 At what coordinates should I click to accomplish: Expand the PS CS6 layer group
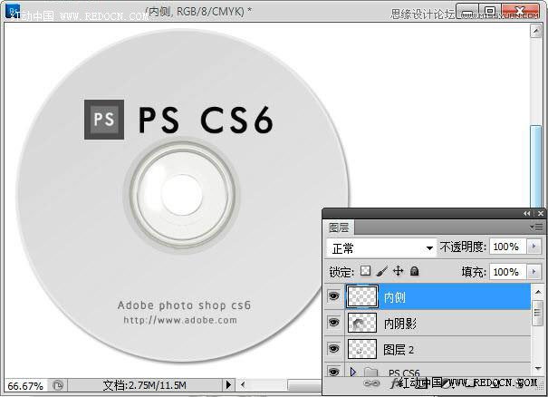click(352, 372)
